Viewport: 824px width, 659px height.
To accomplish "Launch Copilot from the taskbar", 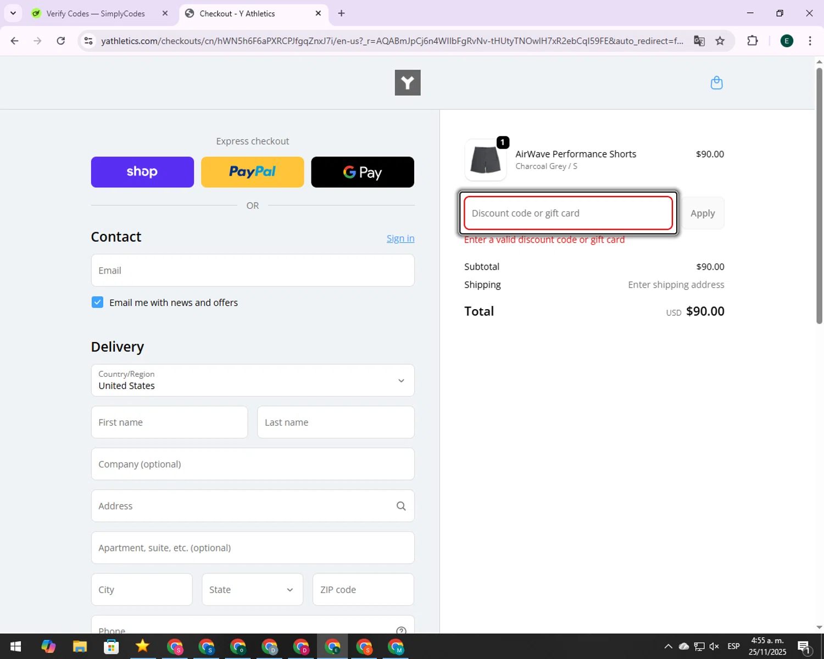I will (48, 646).
